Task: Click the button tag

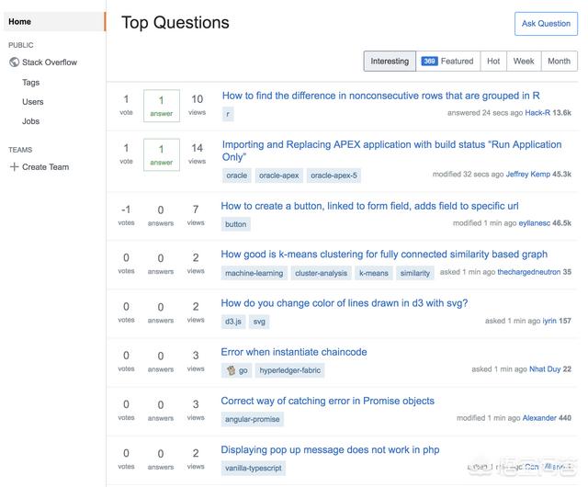Action: click(235, 224)
